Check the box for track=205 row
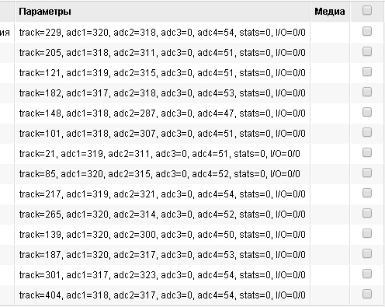The width and height of the screenshot is (385, 307). click(x=367, y=51)
